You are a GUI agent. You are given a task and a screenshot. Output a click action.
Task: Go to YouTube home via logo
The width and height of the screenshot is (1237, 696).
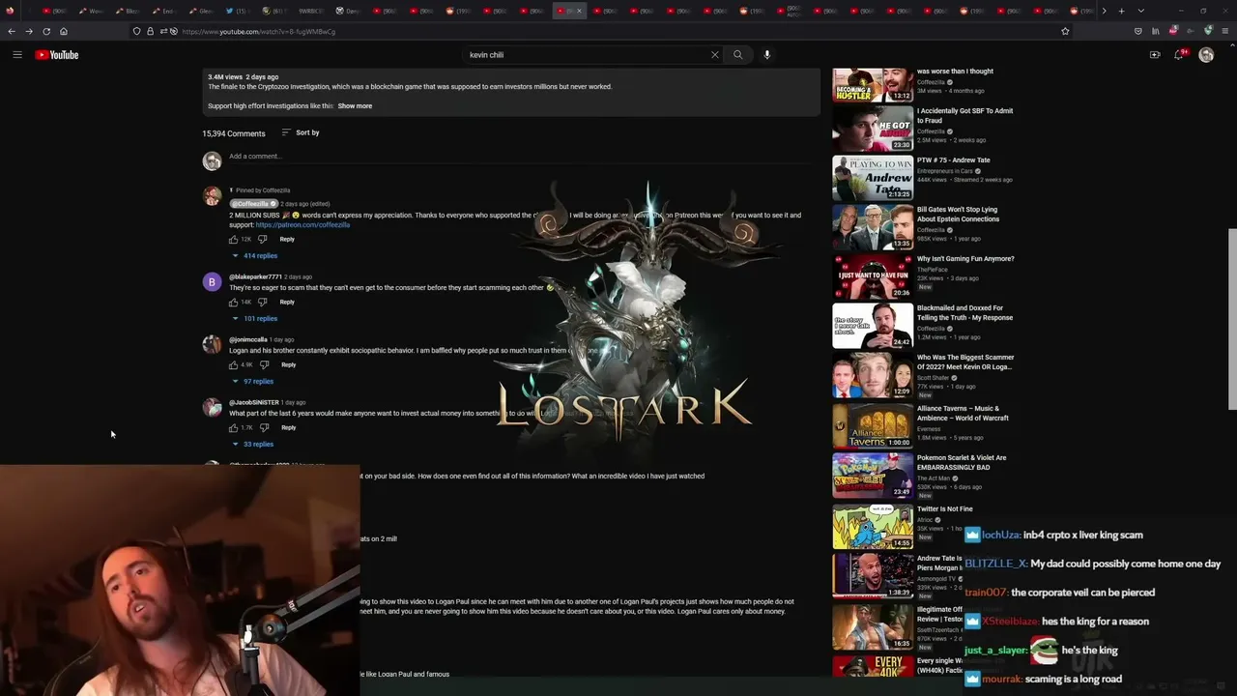[x=57, y=55]
